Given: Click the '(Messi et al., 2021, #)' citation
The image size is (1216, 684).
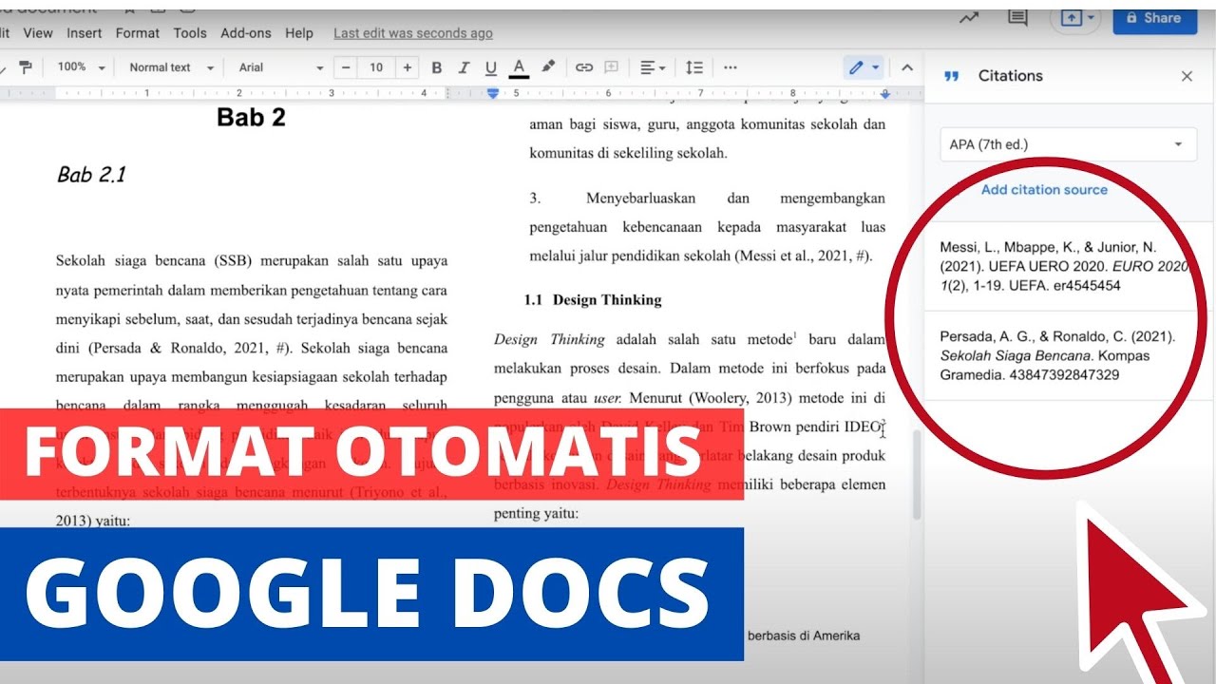Looking at the screenshot, I should (x=803, y=256).
